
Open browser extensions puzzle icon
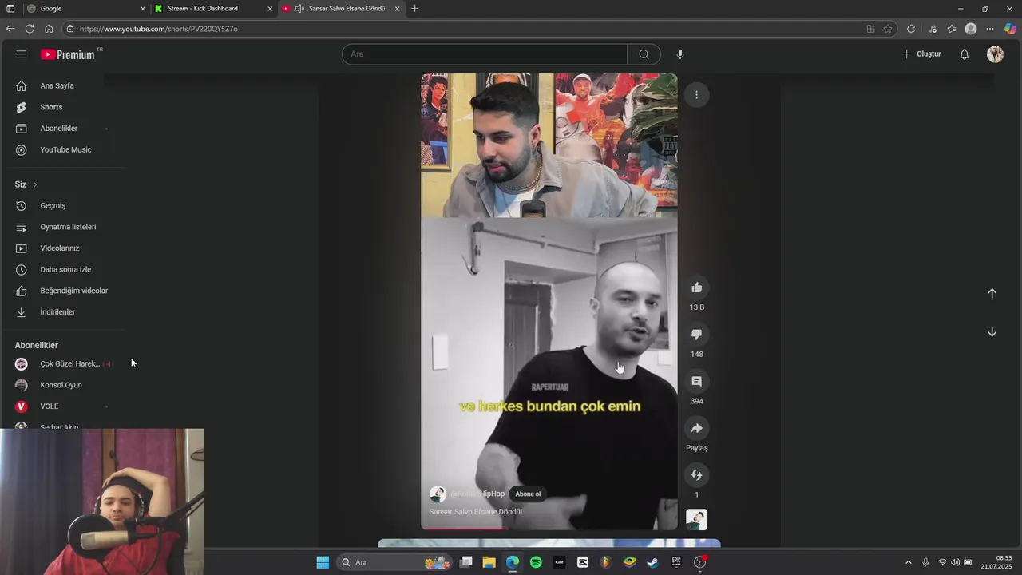pyautogui.click(x=911, y=29)
